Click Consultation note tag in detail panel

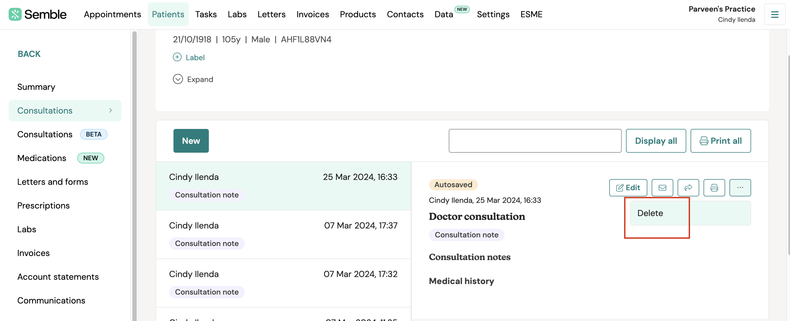point(466,235)
